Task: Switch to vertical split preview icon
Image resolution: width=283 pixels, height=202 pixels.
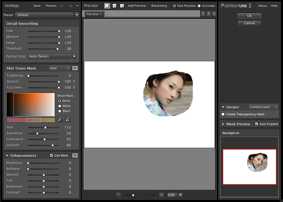Action: (x=122, y=6)
